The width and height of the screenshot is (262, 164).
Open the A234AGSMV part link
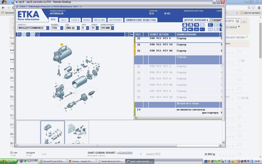pyautogui.click(x=125, y=153)
